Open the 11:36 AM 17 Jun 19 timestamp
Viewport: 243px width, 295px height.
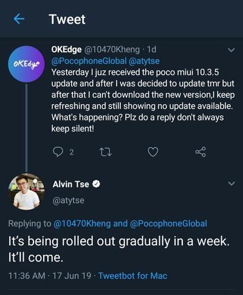tap(50, 276)
